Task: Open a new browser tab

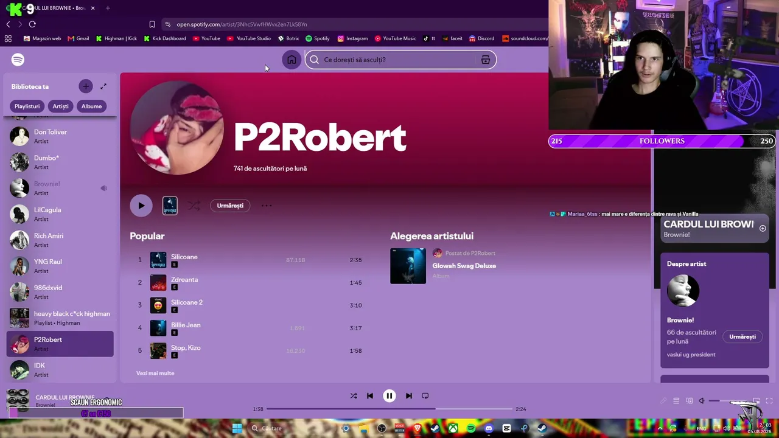Action: click(x=108, y=8)
